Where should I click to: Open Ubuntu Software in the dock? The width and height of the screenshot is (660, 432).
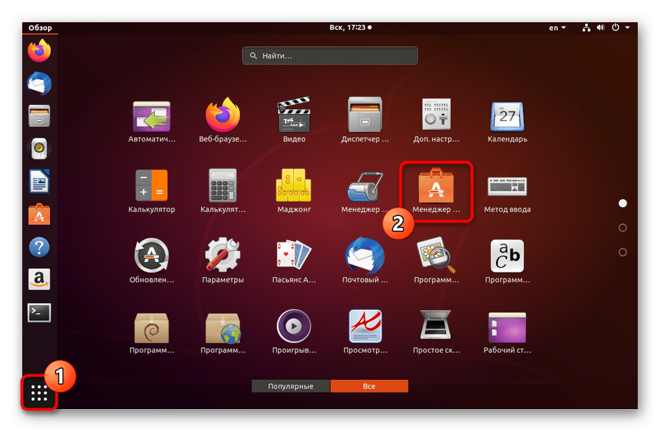(x=39, y=214)
